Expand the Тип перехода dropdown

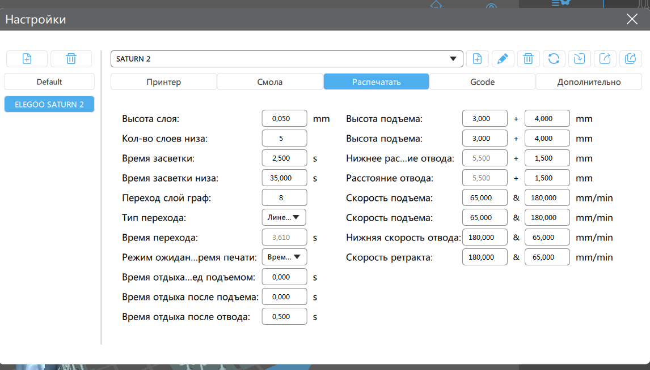pyautogui.click(x=284, y=217)
